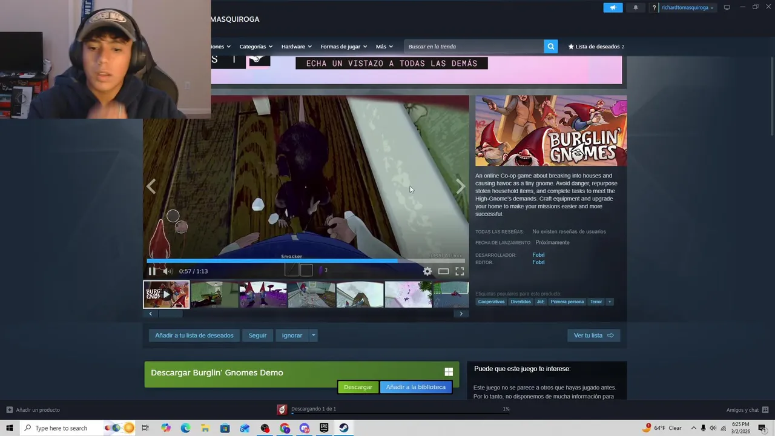Click the help question mark icon
This screenshot has height=436, width=775.
click(x=654, y=8)
